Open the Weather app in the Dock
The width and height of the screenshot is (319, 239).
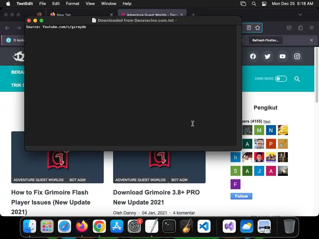[247, 226]
